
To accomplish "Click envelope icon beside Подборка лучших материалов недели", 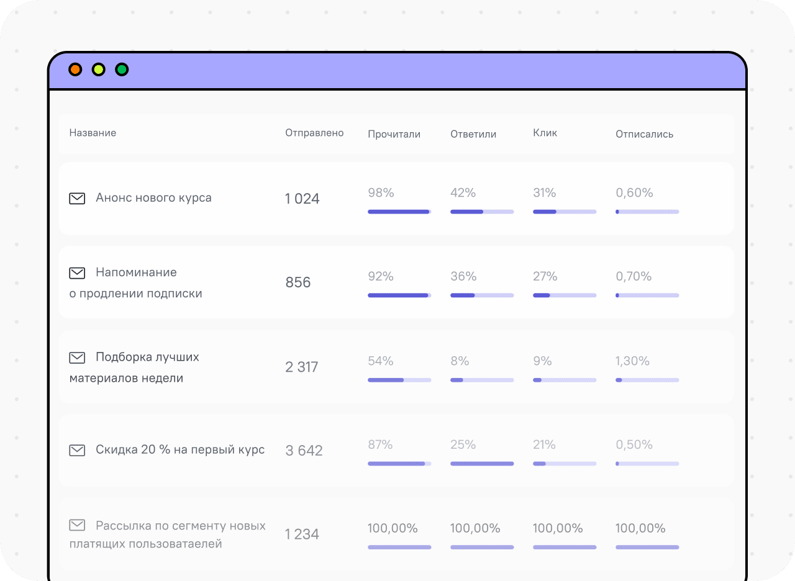I will [77, 358].
